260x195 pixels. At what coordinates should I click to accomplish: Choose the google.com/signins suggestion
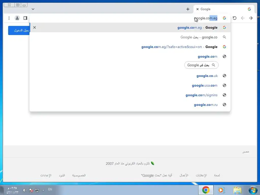(x=130, y=95)
